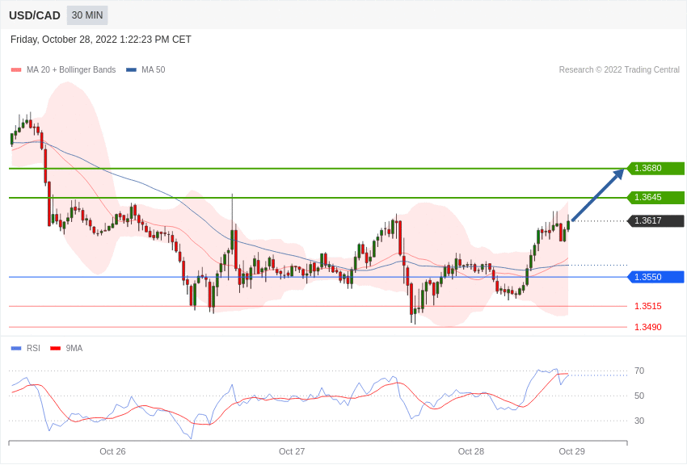This screenshot has width=687, height=465.
Task: Click the 1.3550 pivot price tag
Action: point(656,277)
